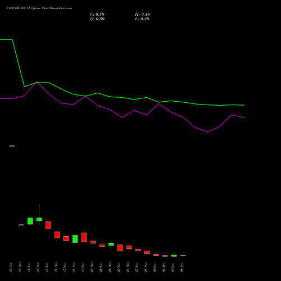
Task: Click the '21 Nov' date label
Action: [101, 268]
